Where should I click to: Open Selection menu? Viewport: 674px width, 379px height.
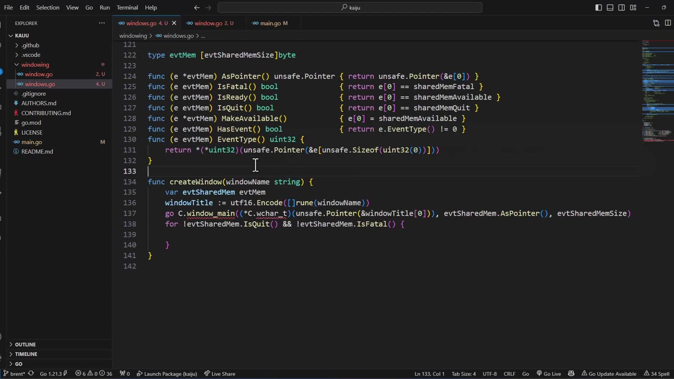[48, 7]
